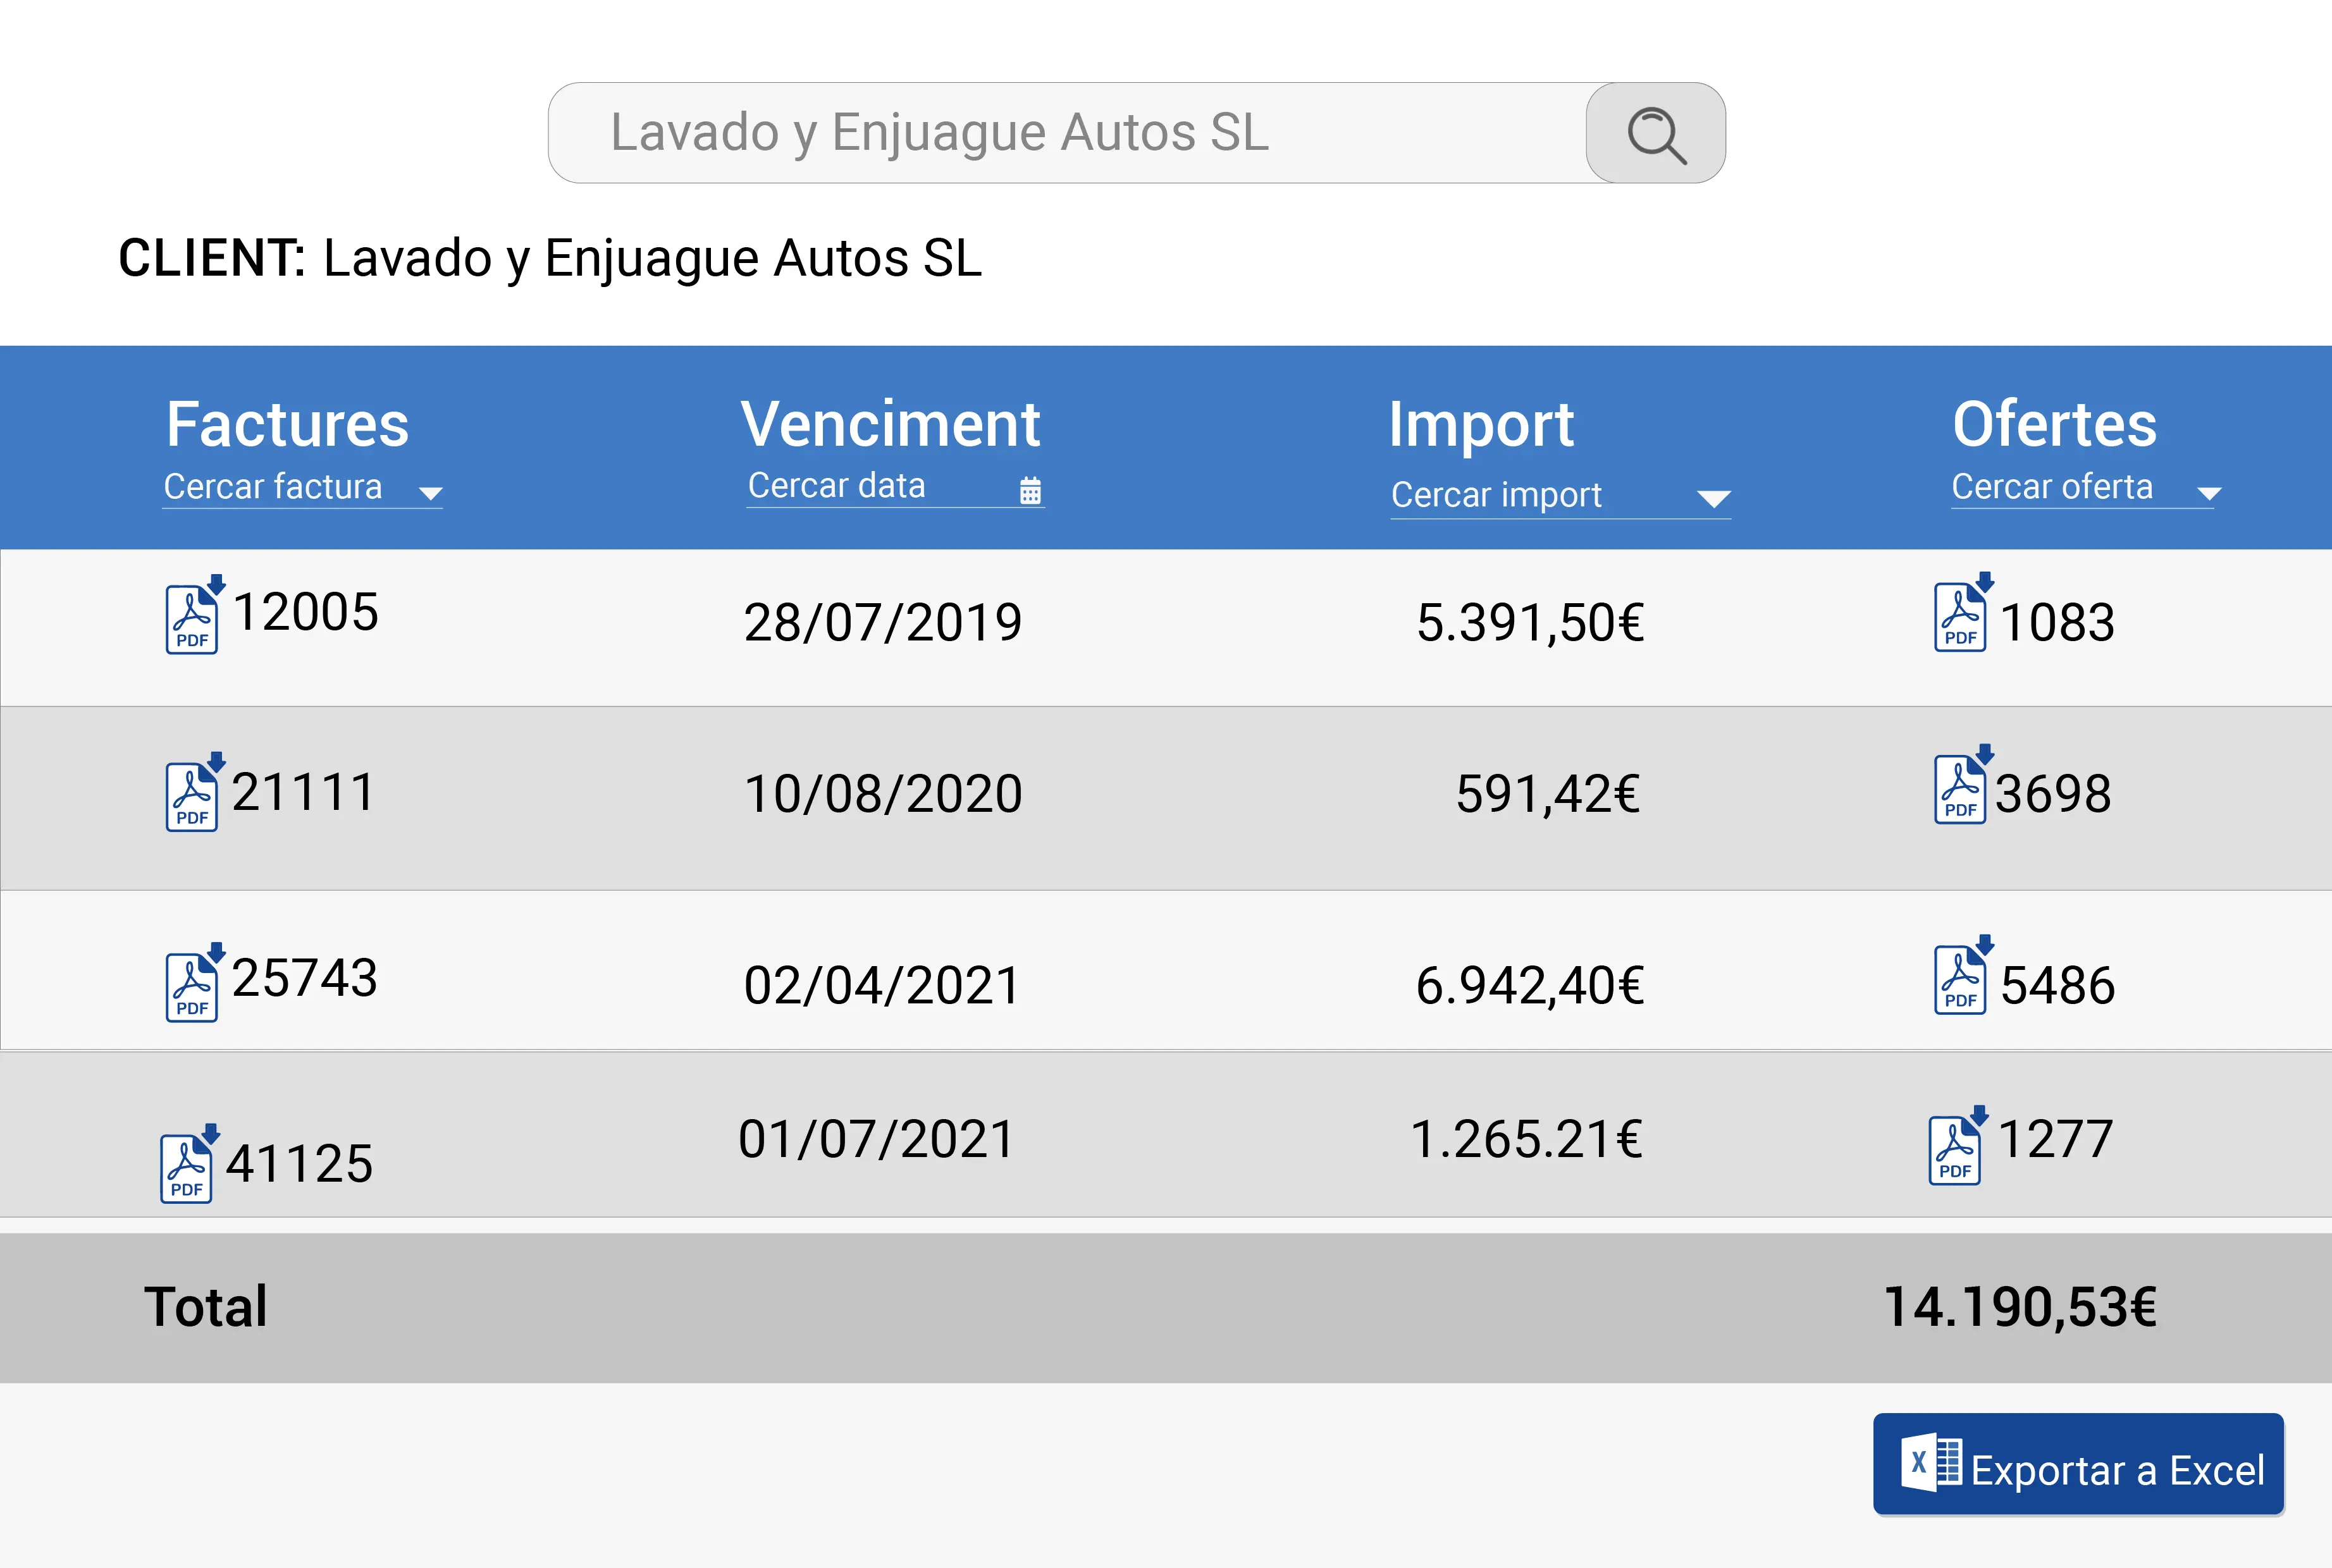Image resolution: width=2332 pixels, height=1568 pixels.
Task: Open the calendar icon in Cercar data
Action: pyautogui.click(x=1030, y=490)
